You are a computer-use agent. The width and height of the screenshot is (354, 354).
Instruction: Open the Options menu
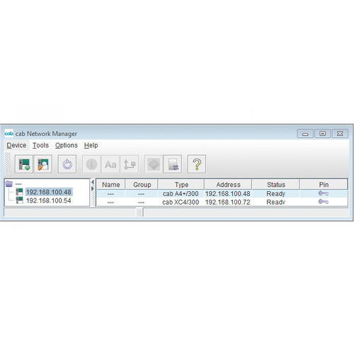[x=67, y=145]
